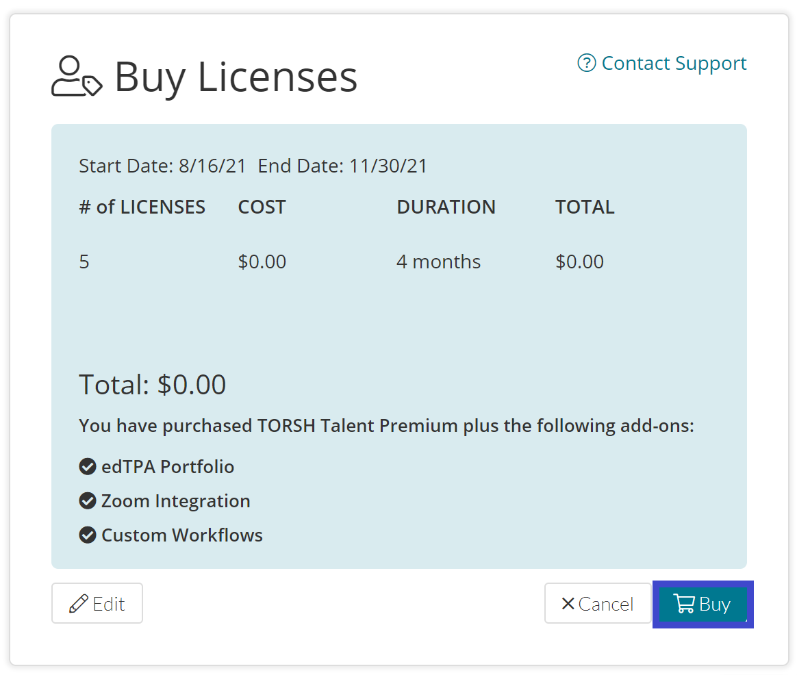Image resolution: width=797 pixels, height=675 pixels.
Task: Click the checkmark beside Custom Workflows
Action: [88, 535]
